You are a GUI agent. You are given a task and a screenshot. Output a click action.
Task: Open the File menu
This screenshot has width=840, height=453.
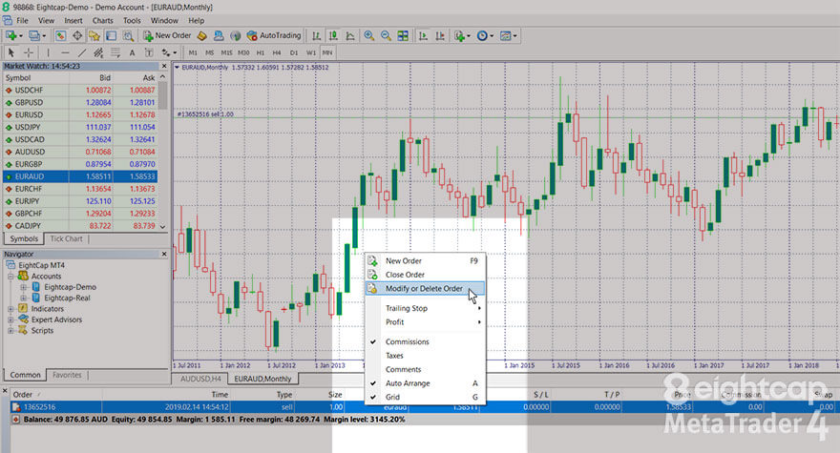coord(23,20)
